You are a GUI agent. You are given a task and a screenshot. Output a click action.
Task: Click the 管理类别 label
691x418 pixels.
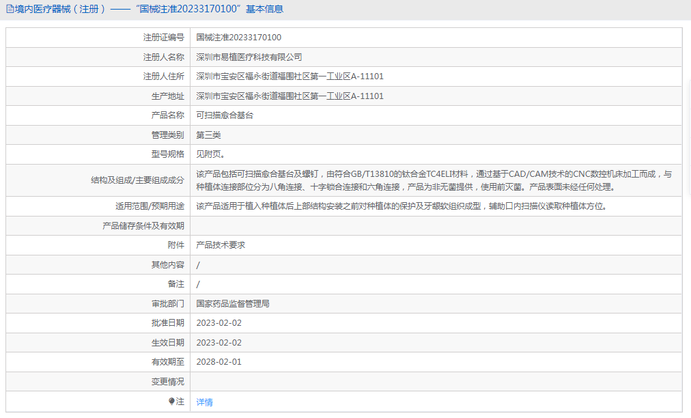(x=168, y=135)
